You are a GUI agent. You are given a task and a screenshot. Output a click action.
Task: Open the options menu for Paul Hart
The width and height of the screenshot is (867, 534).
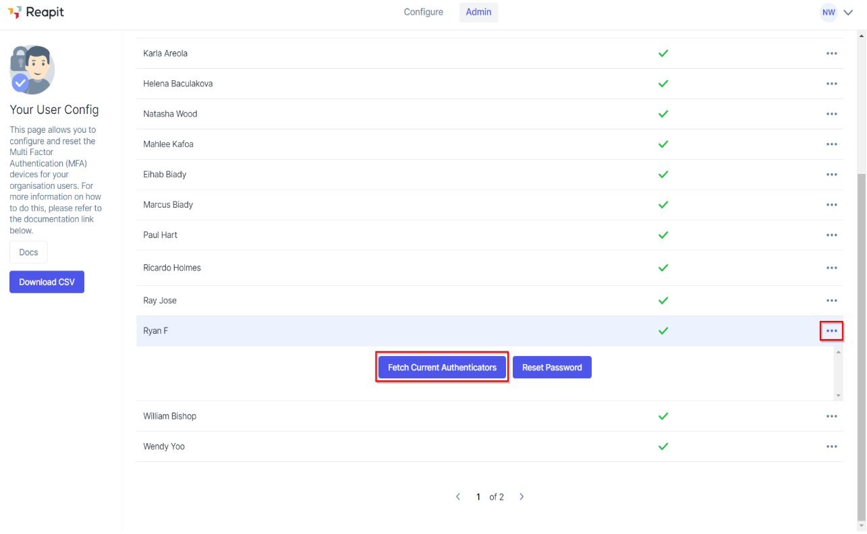(831, 235)
